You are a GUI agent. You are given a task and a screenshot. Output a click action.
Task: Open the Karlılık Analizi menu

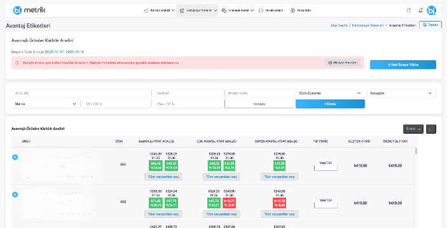pos(160,11)
